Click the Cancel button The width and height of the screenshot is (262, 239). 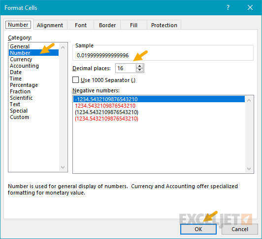click(240, 229)
